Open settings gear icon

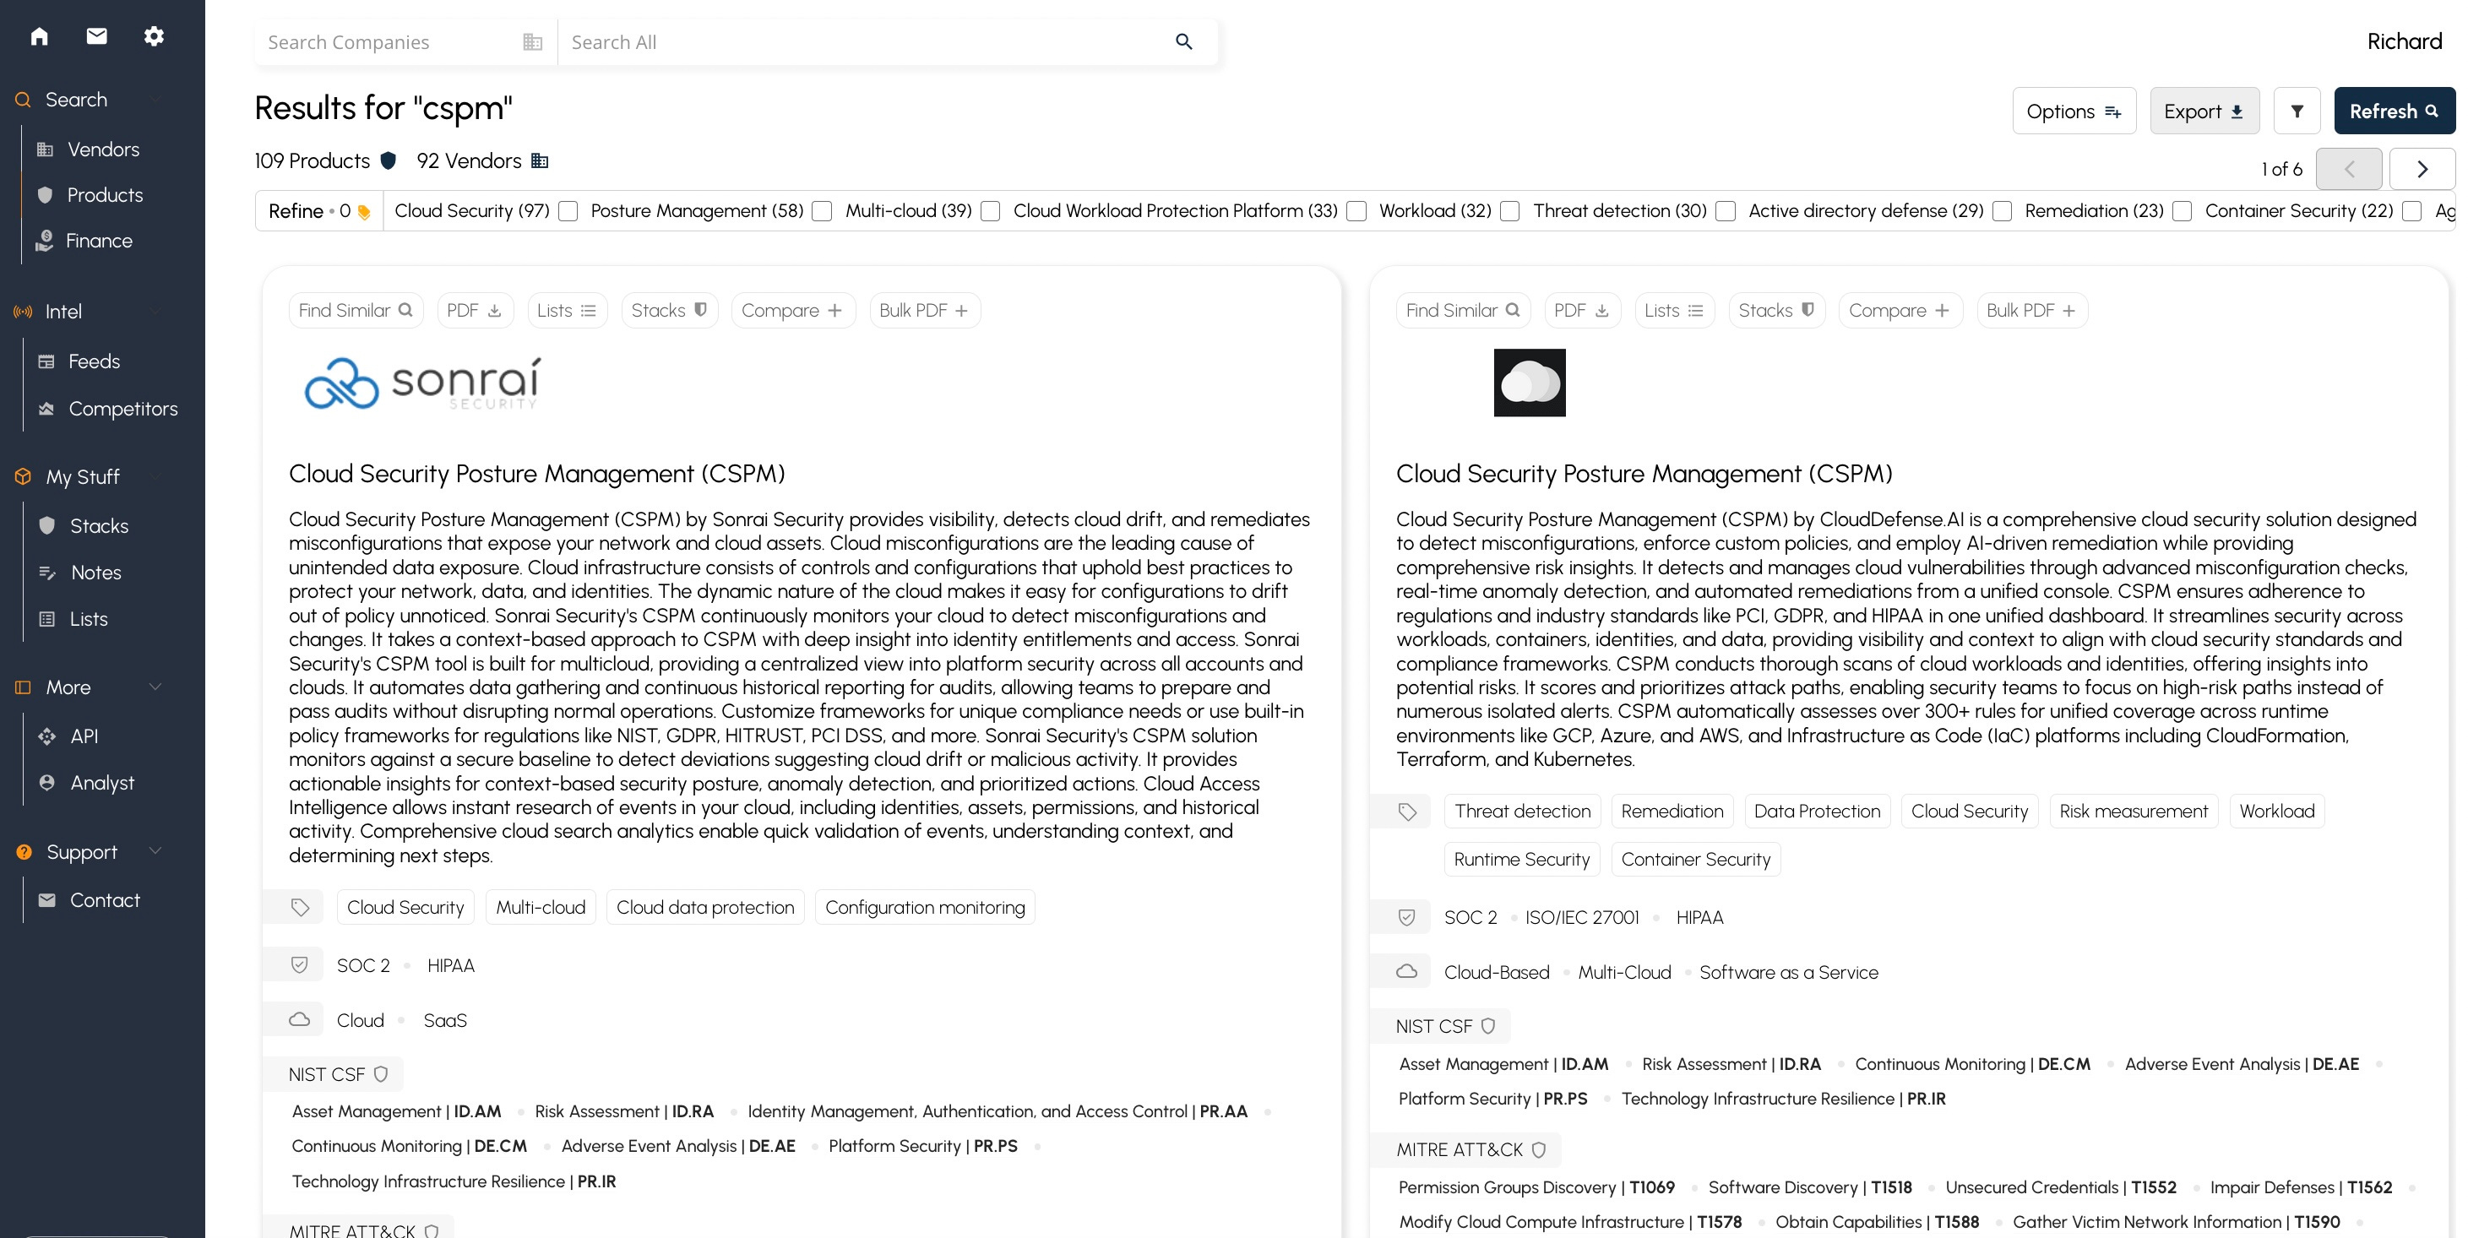[155, 36]
